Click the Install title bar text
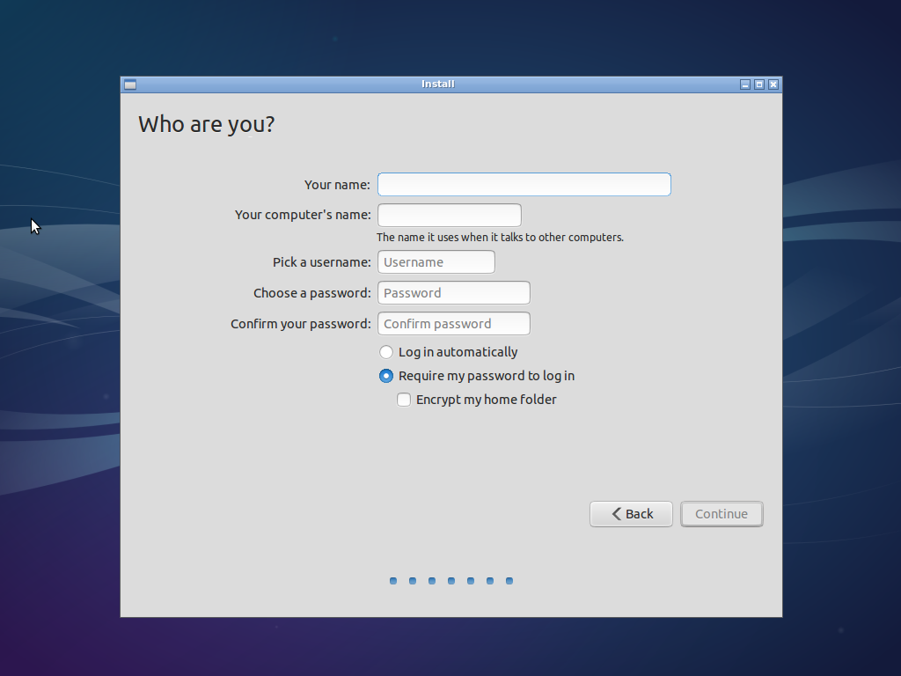 [438, 84]
